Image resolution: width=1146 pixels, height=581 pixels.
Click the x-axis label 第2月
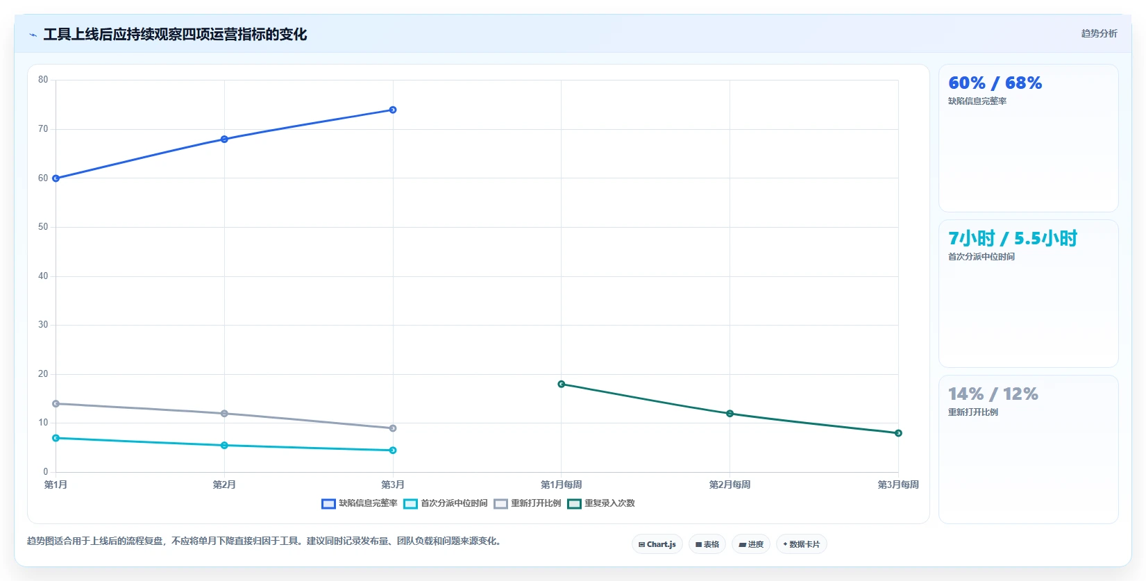224,485
